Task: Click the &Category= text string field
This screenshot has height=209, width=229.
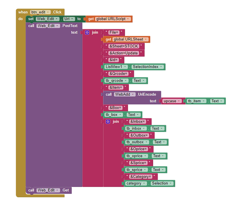Action: [141, 177]
